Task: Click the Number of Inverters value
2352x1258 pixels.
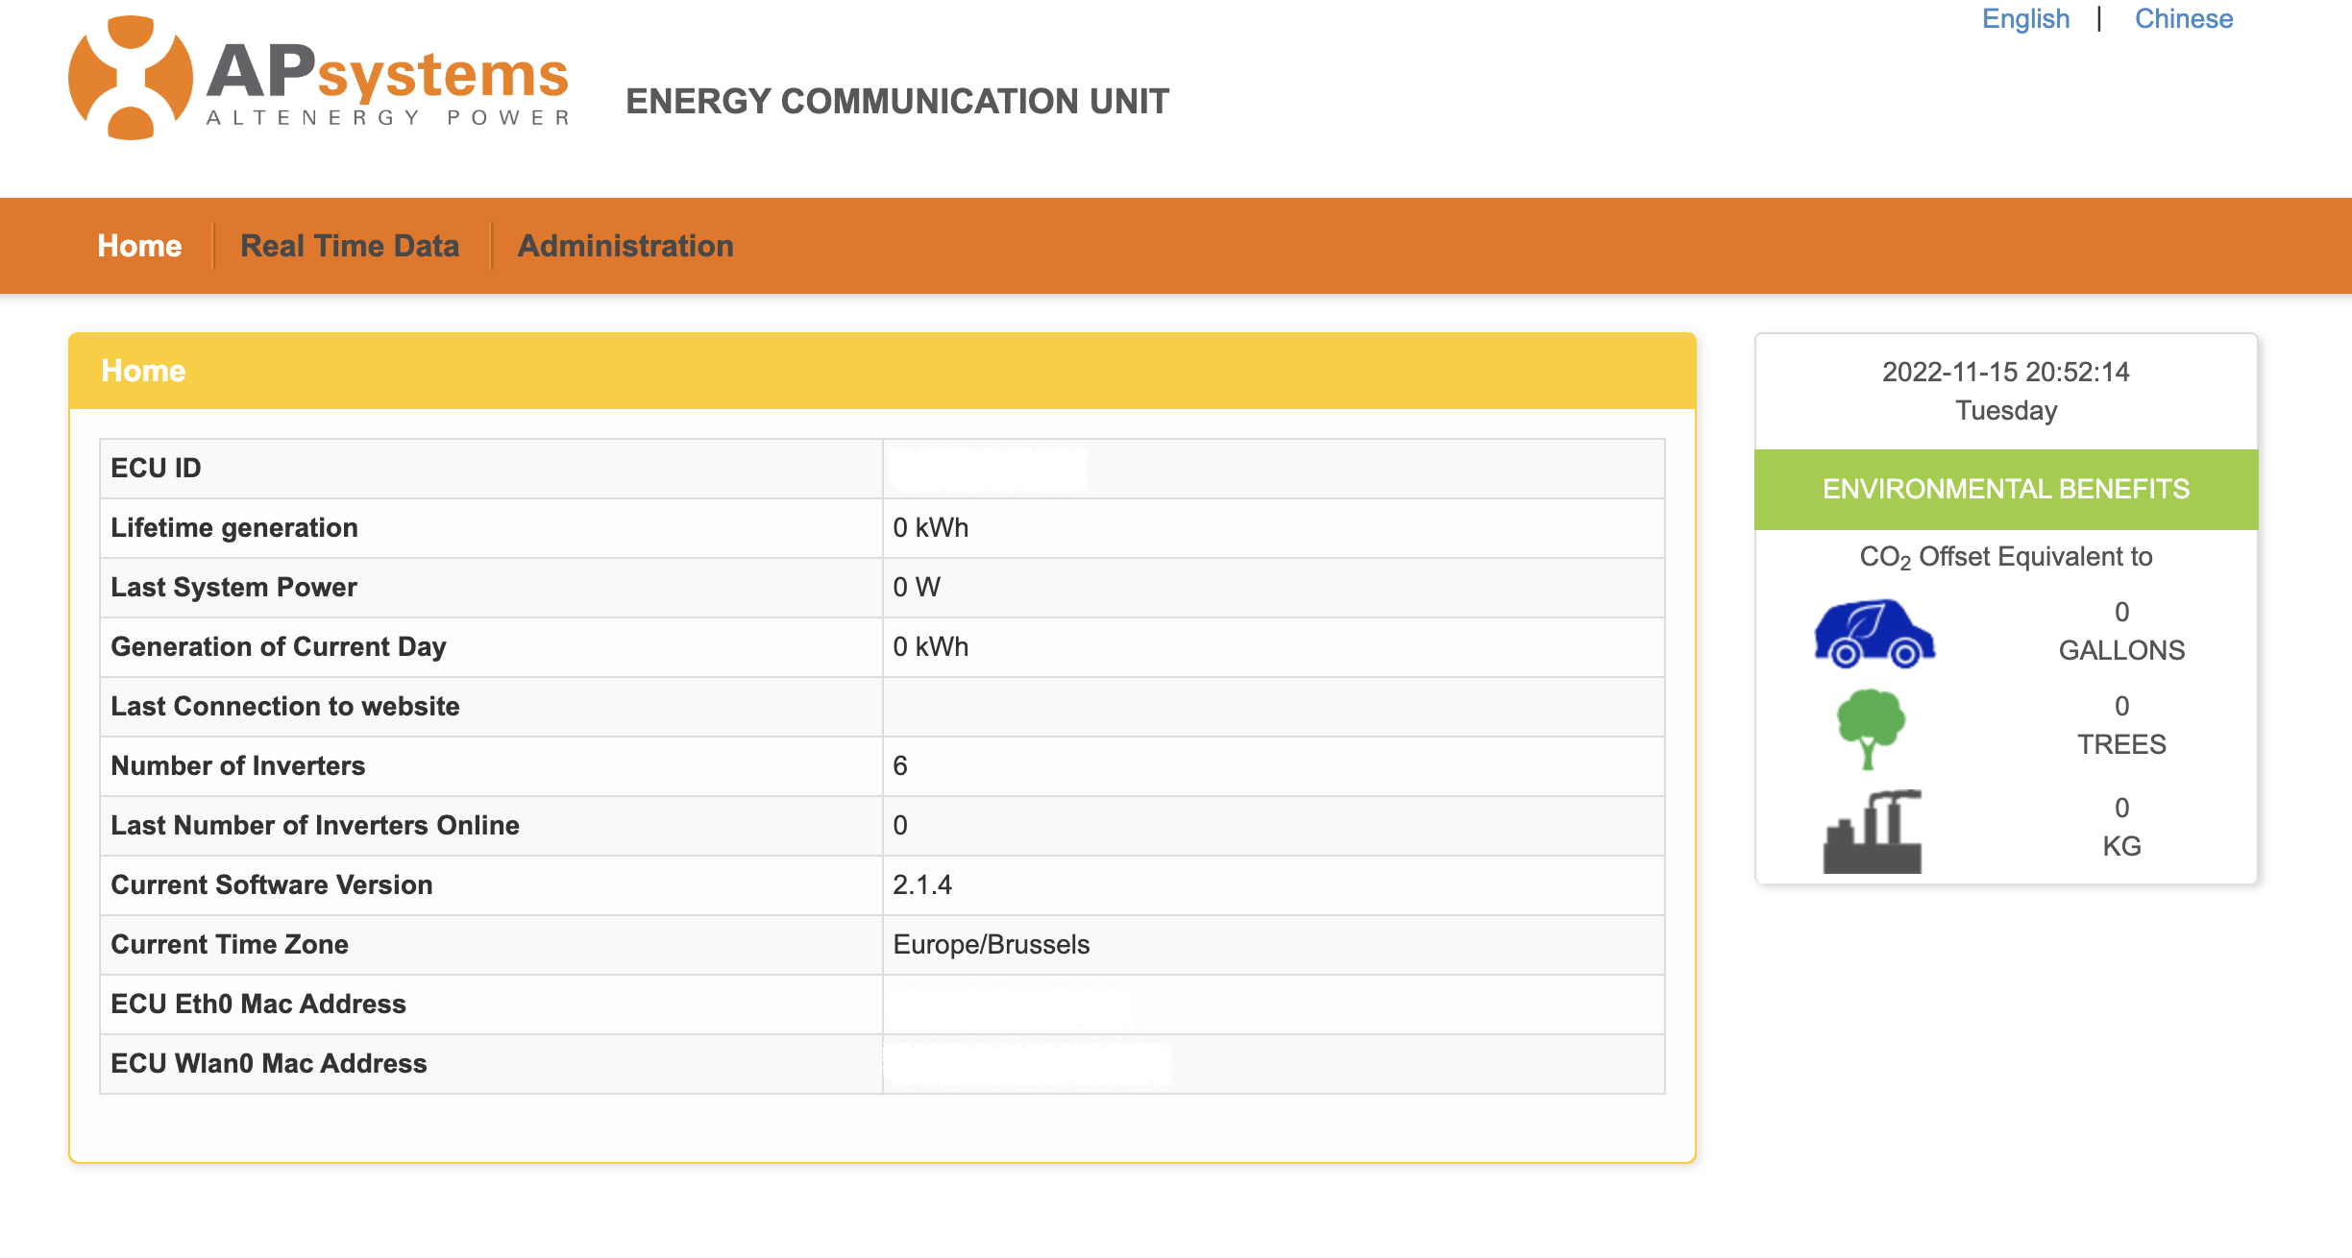Action: 901,765
